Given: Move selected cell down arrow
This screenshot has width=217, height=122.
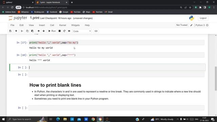Looking at the screenshot, I should click(x=44, y=31).
